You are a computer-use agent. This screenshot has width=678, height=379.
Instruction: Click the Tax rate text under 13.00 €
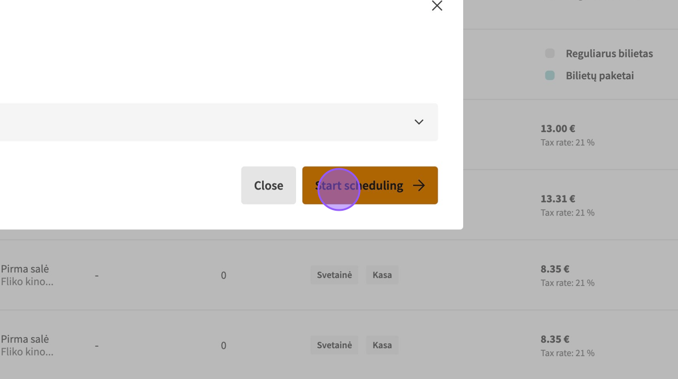[x=567, y=142]
